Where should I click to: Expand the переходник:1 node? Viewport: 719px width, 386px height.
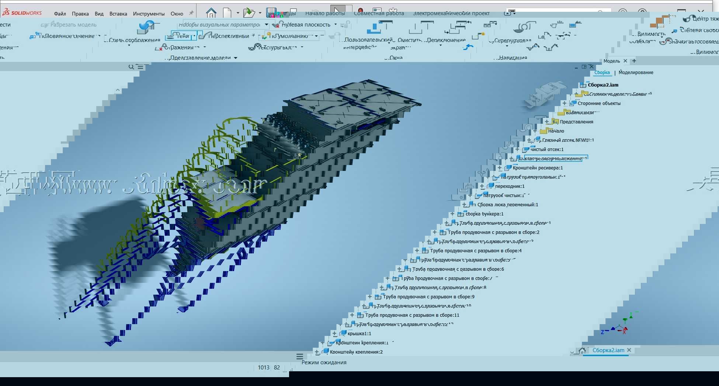pos(482,186)
